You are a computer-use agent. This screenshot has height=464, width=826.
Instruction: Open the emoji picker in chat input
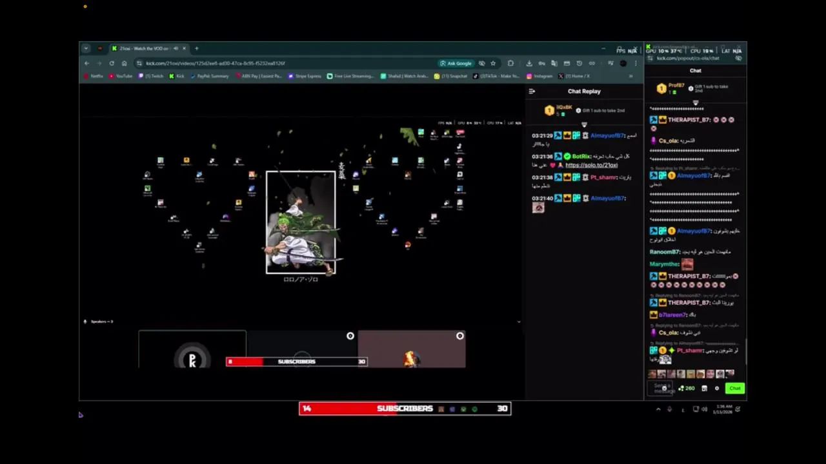664,388
